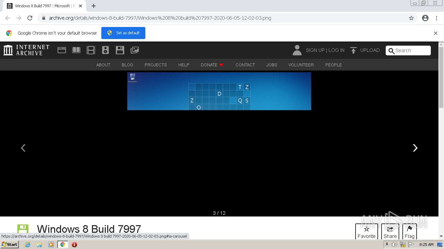Screen dimensions: 444x249
Task: Click the UPLOAD link
Action: click(370, 50)
